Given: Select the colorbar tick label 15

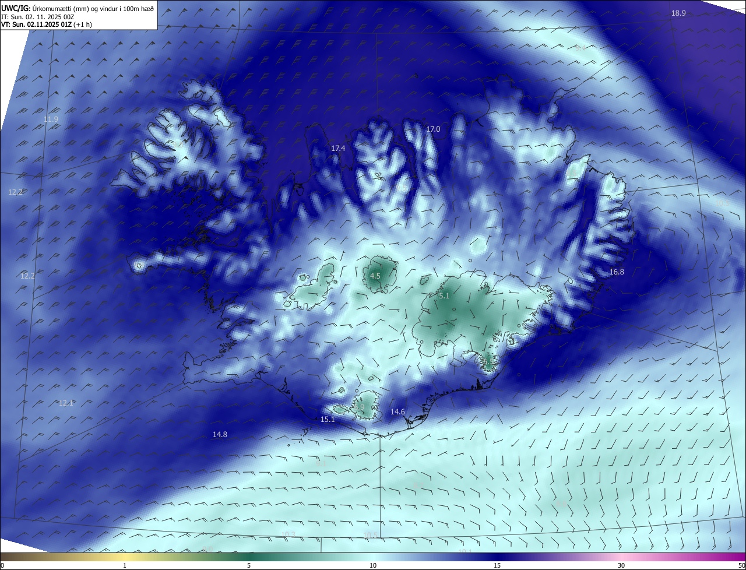Looking at the screenshot, I should pos(497,565).
